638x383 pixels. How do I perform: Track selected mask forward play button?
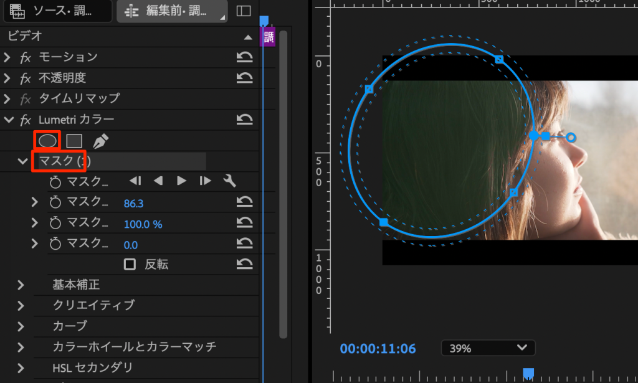181,181
